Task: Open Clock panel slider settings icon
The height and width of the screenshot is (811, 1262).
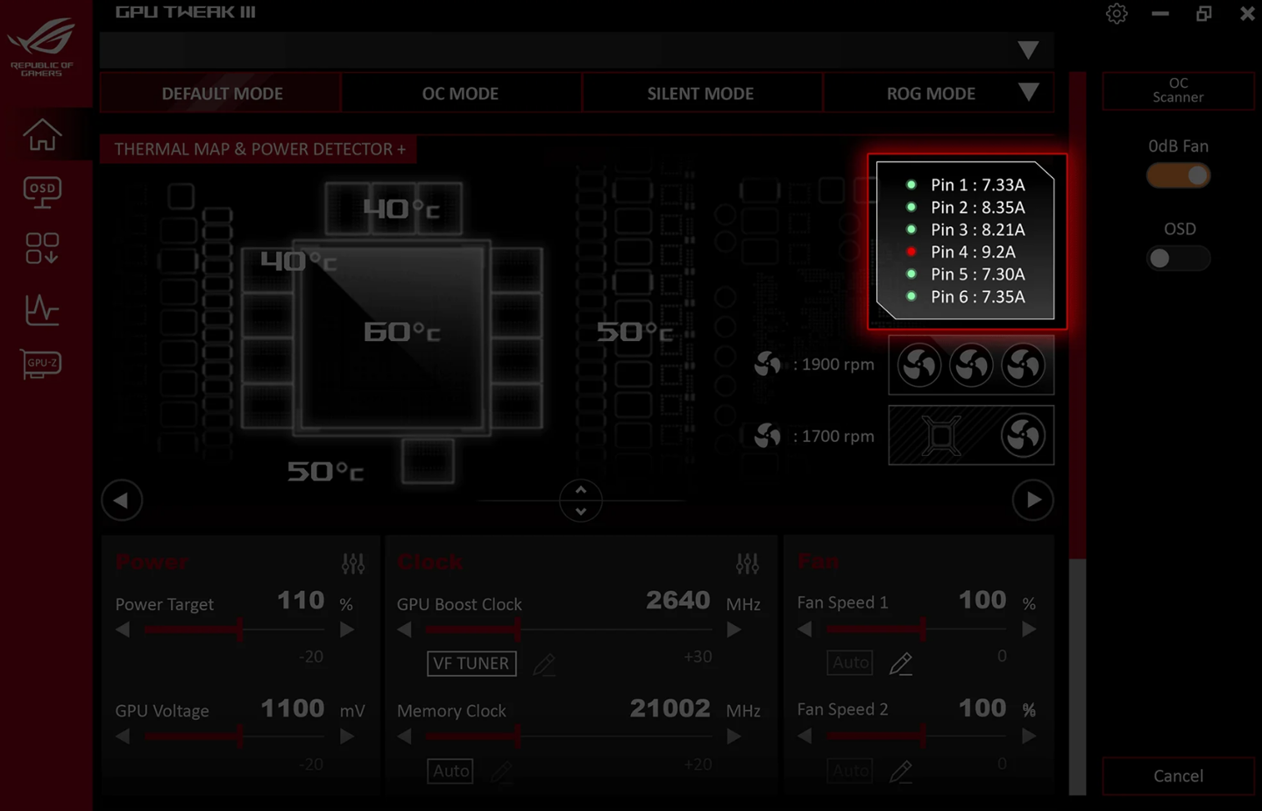Action: (x=748, y=564)
